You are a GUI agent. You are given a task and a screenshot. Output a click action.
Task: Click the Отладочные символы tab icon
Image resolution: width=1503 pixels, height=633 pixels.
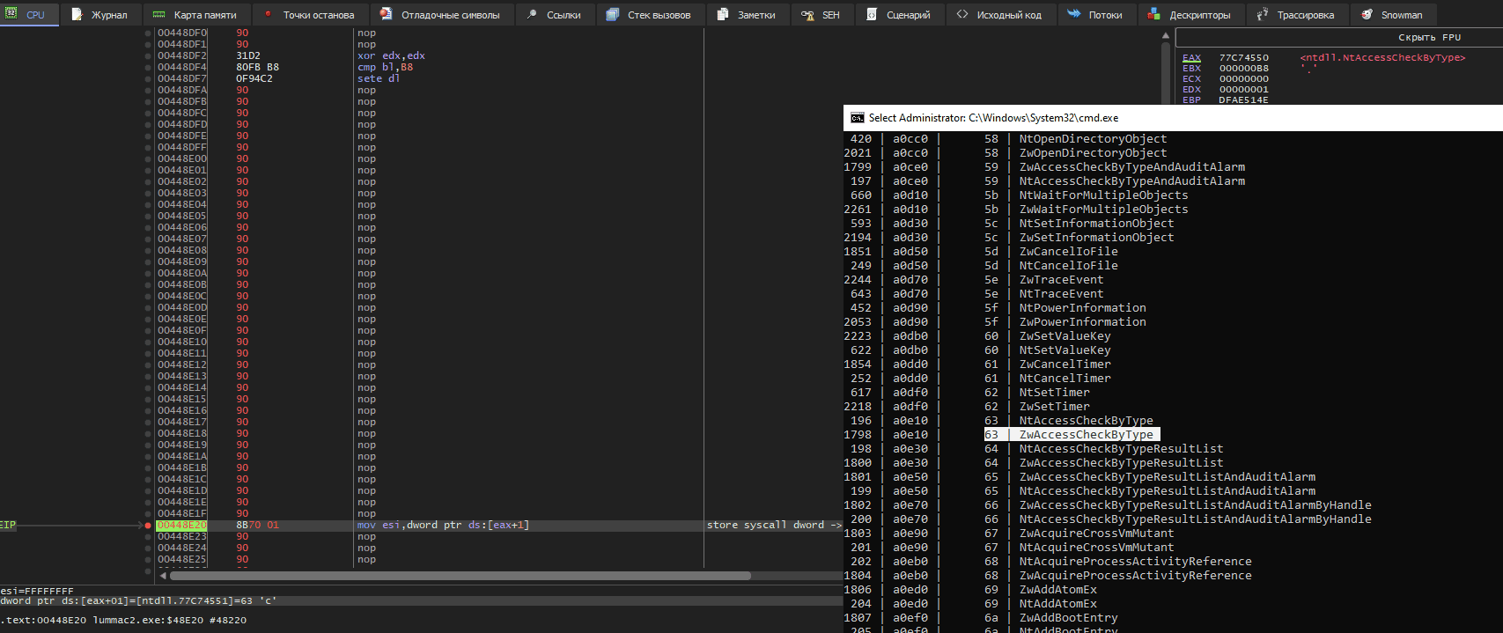386,14
